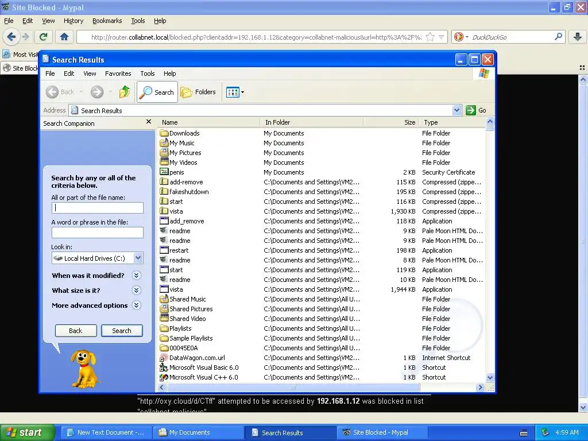This screenshot has width=588, height=441.
Task: Select the My Videos folder icon
Action: 164,163
